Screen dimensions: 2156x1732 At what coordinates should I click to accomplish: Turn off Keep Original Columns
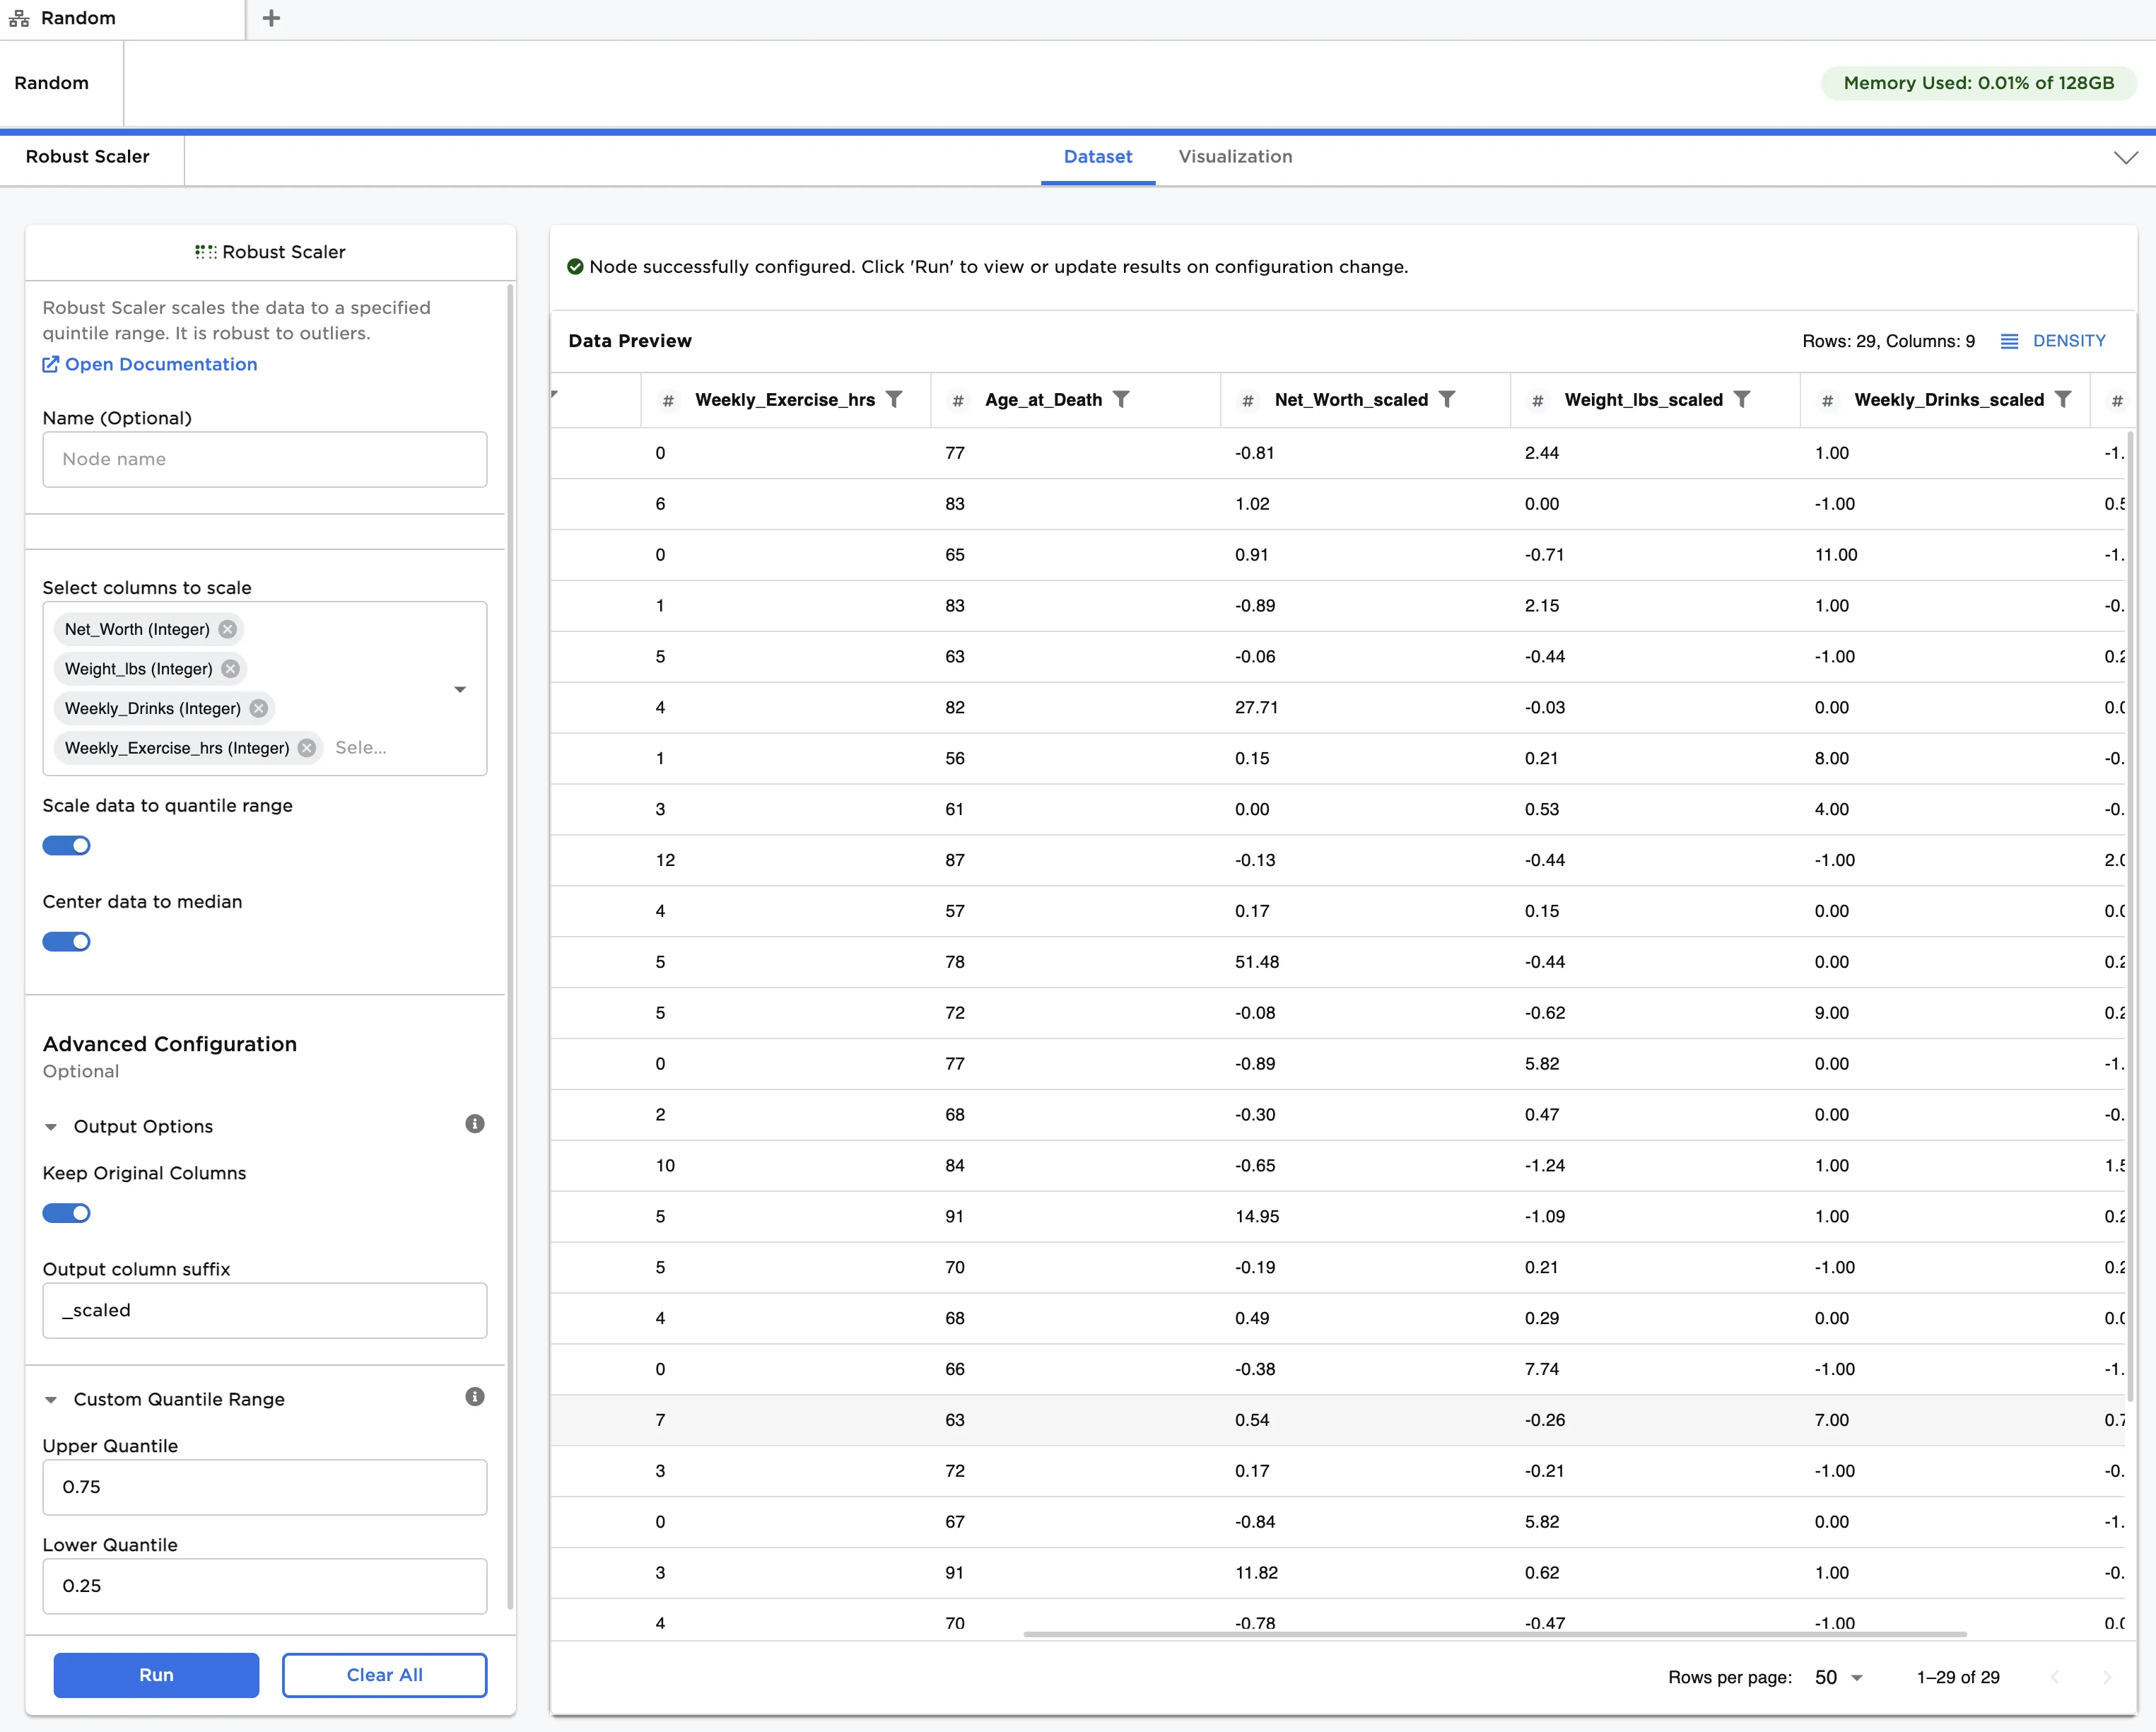point(67,1213)
